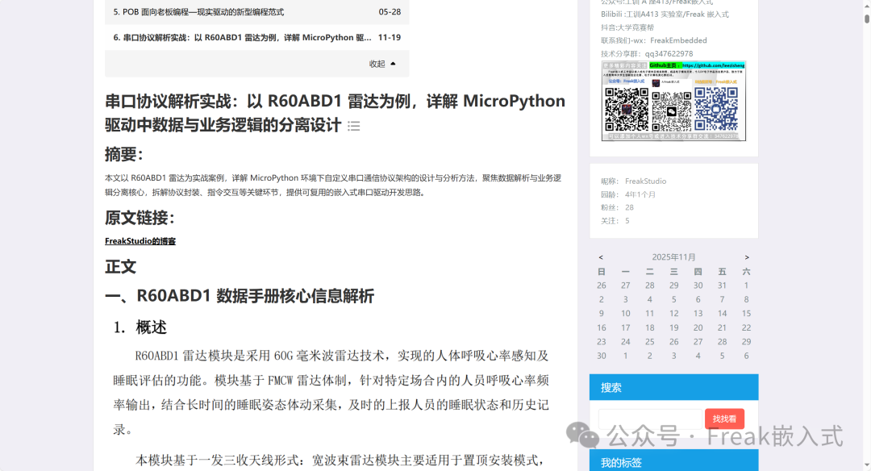The height and width of the screenshot is (471, 871).
Task: Click the 05-28 series date
Action: click(x=390, y=11)
